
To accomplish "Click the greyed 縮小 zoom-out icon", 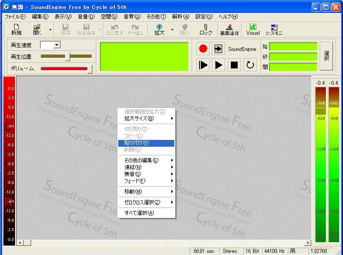I will (185, 30).
